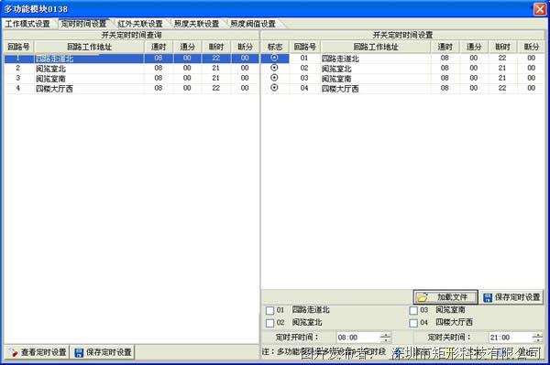Check the 04 四楼大厅西 checkbox
This screenshot has width=550, height=365.
[x=413, y=323]
